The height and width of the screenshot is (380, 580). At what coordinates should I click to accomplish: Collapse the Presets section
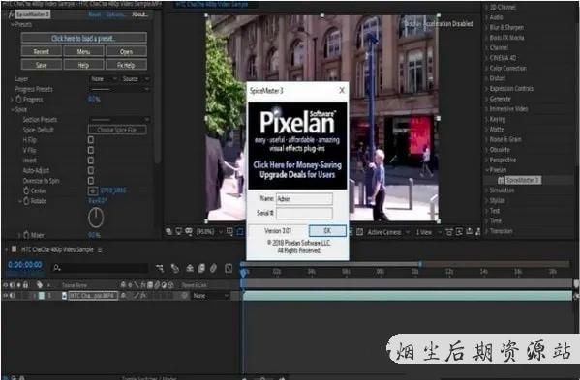[x=13, y=24]
